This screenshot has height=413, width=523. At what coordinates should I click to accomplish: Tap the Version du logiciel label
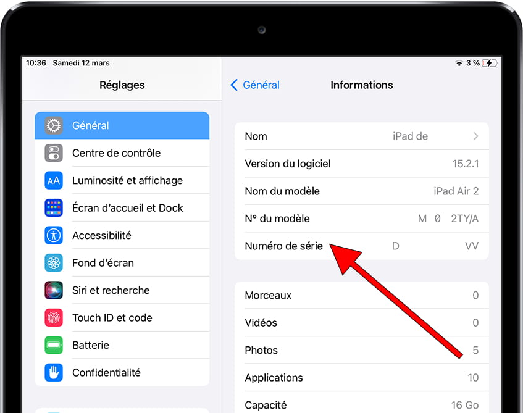tap(288, 164)
